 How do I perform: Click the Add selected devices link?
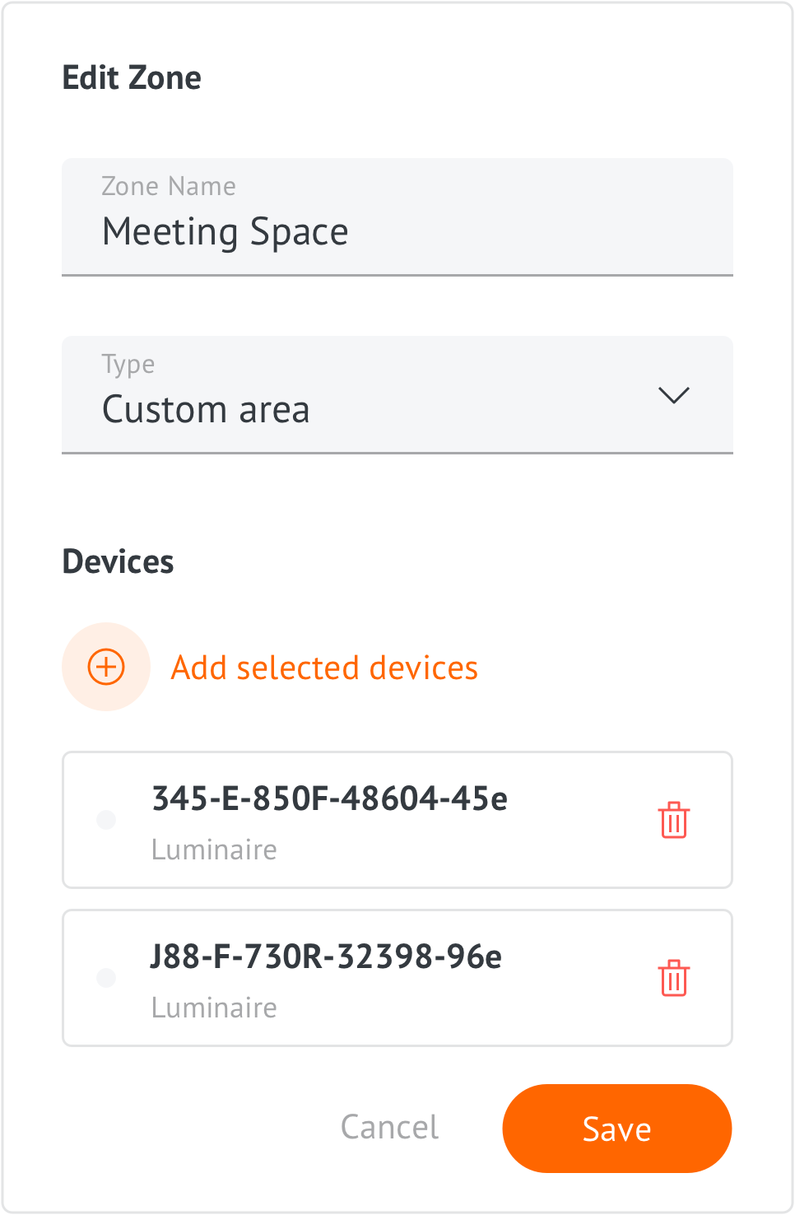pyautogui.click(x=324, y=668)
